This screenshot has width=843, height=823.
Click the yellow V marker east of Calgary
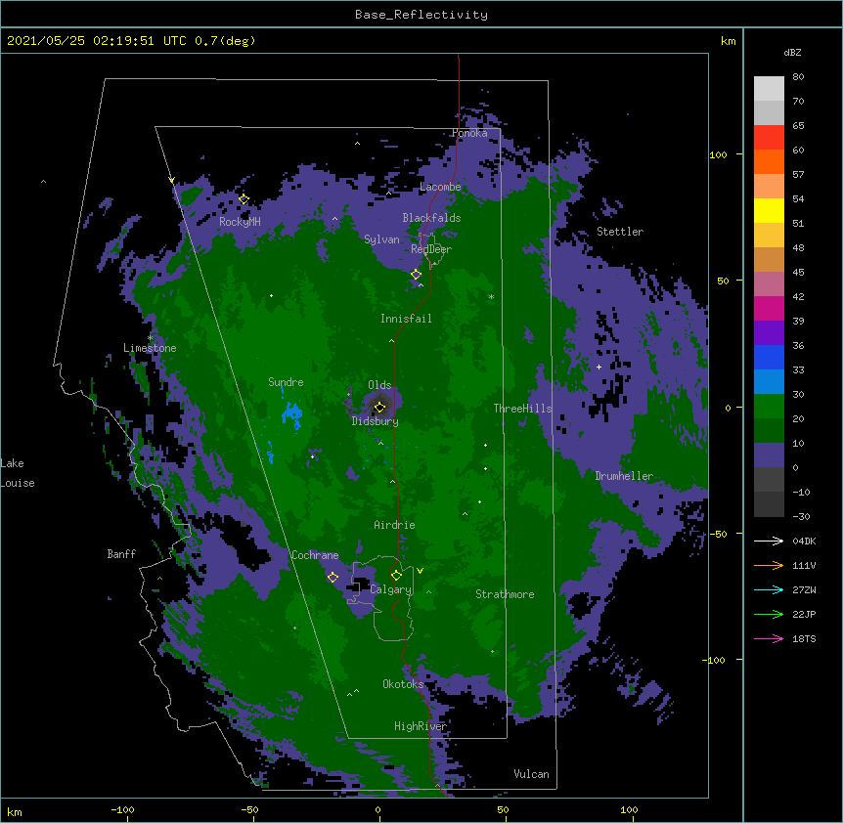[420, 571]
